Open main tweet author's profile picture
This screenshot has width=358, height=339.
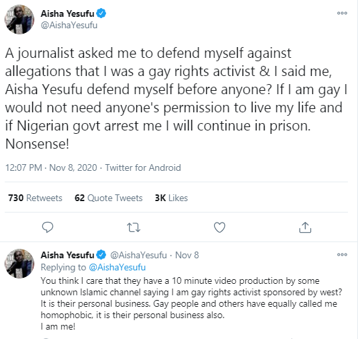19,20
